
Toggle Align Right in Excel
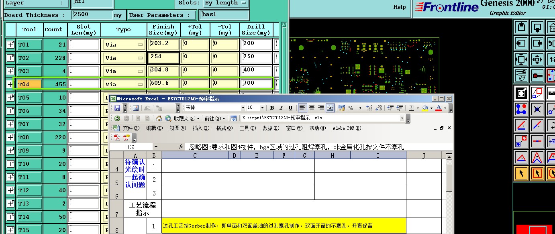click(x=321, y=108)
